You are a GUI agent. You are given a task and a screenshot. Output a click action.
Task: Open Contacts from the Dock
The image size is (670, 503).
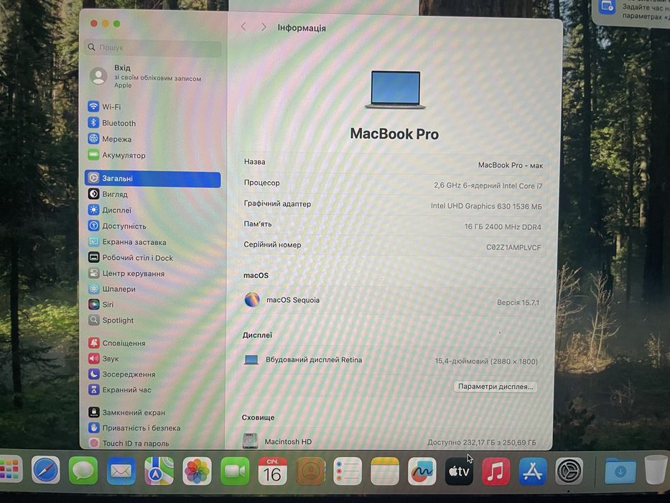(310, 471)
